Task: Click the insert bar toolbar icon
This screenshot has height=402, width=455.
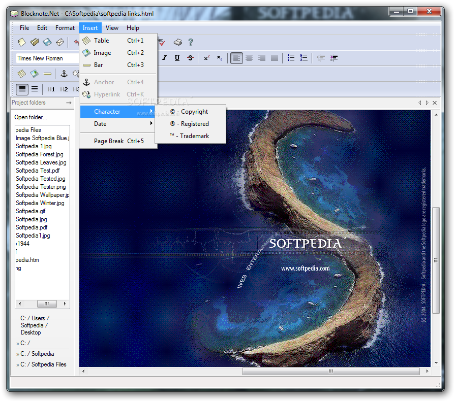Action: click(47, 74)
